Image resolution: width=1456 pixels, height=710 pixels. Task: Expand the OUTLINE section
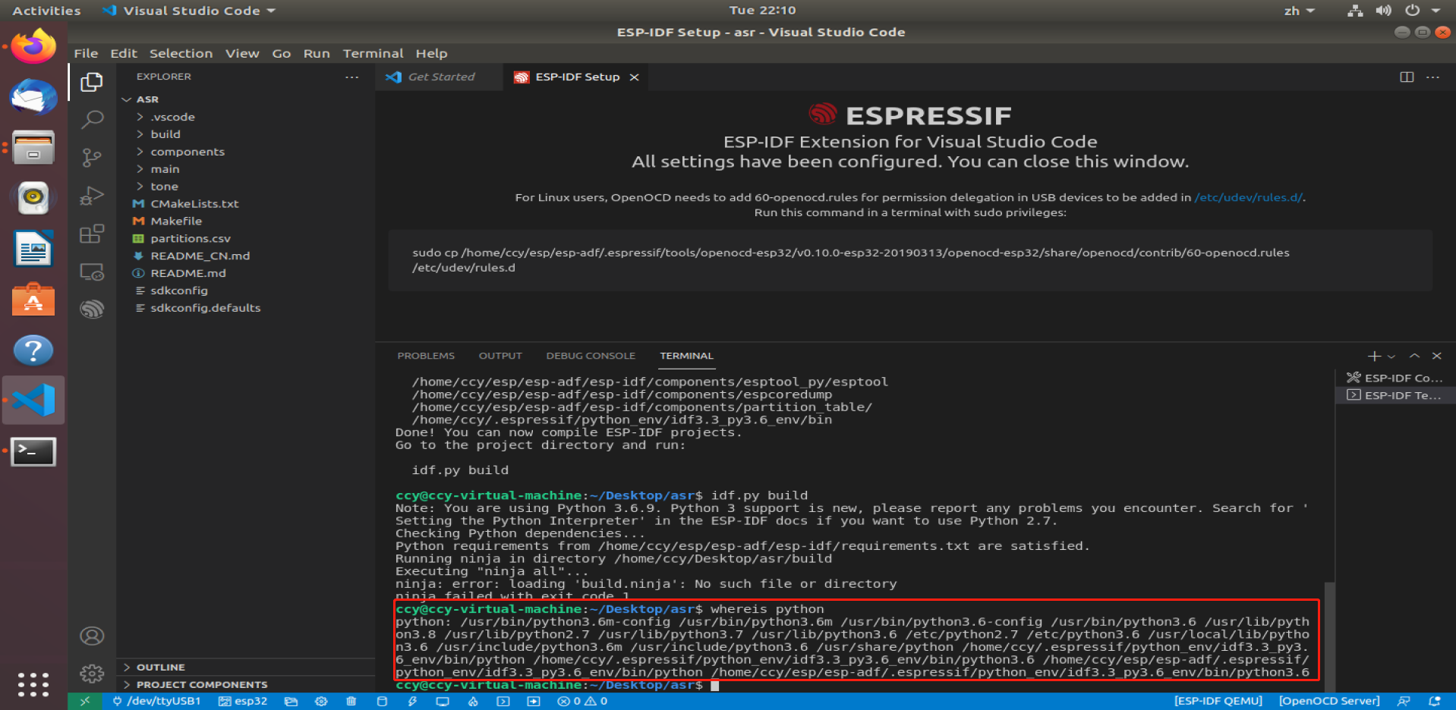[159, 667]
